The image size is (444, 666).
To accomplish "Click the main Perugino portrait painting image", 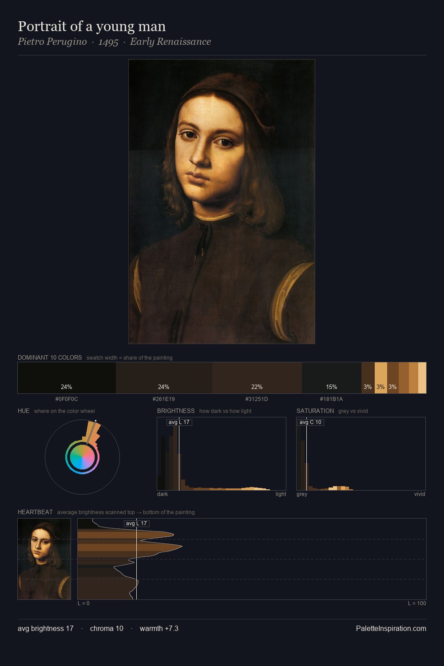I will 222,202.
